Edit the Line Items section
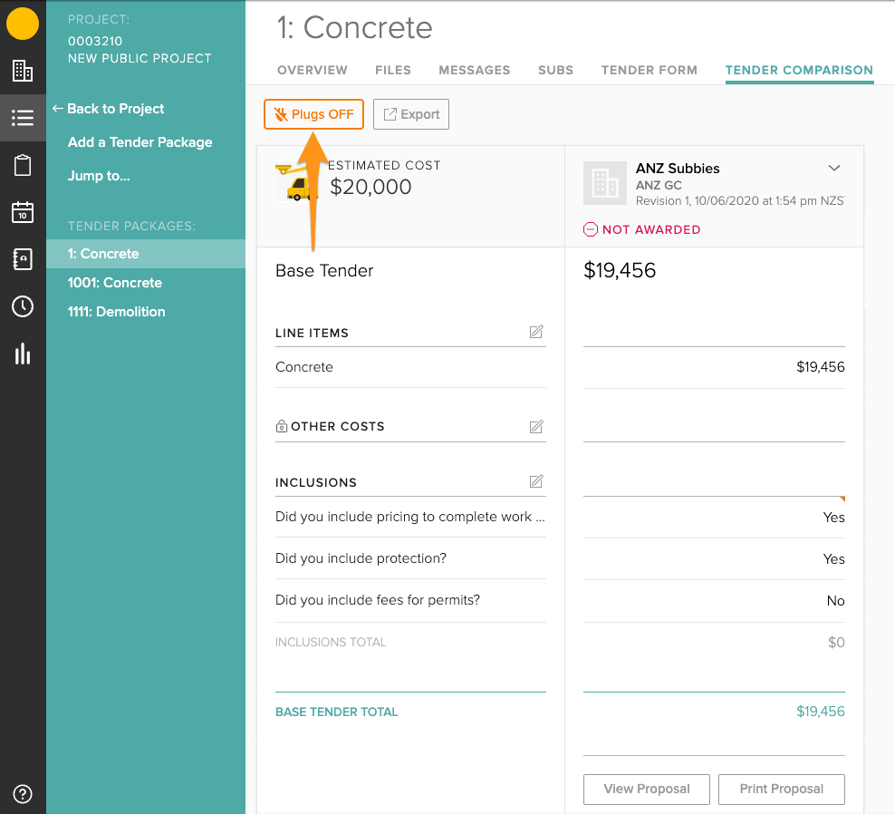Image resolution: width=895 pixels, height=814 pixels. click(x=536, y=332)
